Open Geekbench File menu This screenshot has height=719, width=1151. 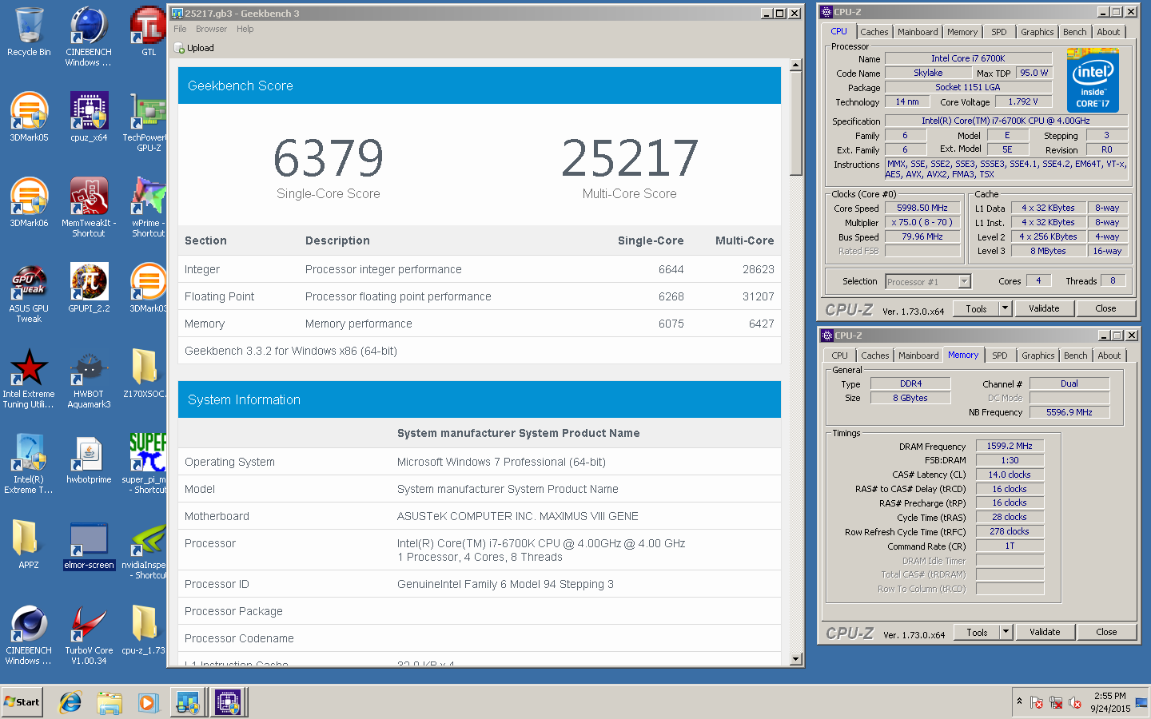(x=180, y=29)
